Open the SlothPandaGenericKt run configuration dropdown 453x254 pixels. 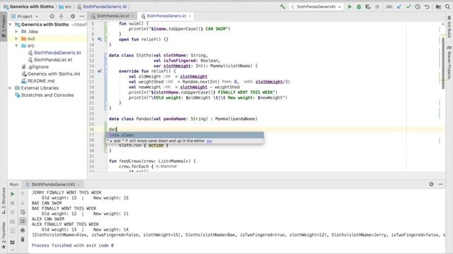coord(316,6)
